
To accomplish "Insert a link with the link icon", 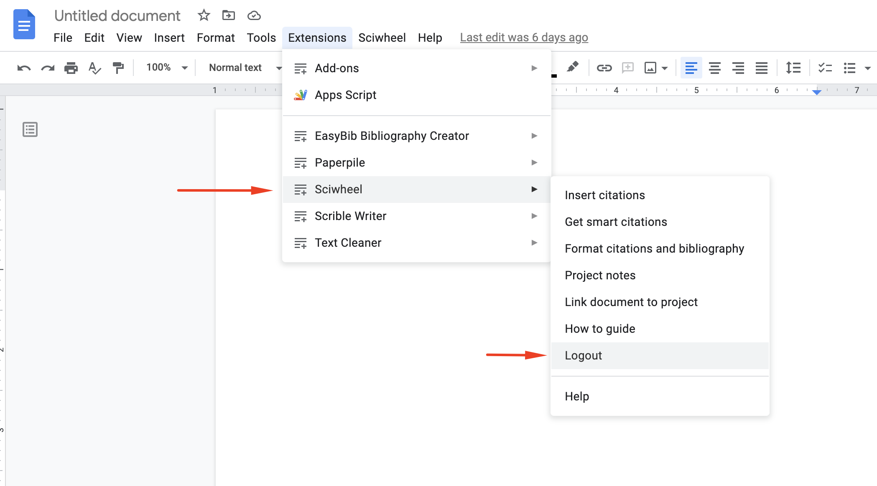I will pos(604,68).
